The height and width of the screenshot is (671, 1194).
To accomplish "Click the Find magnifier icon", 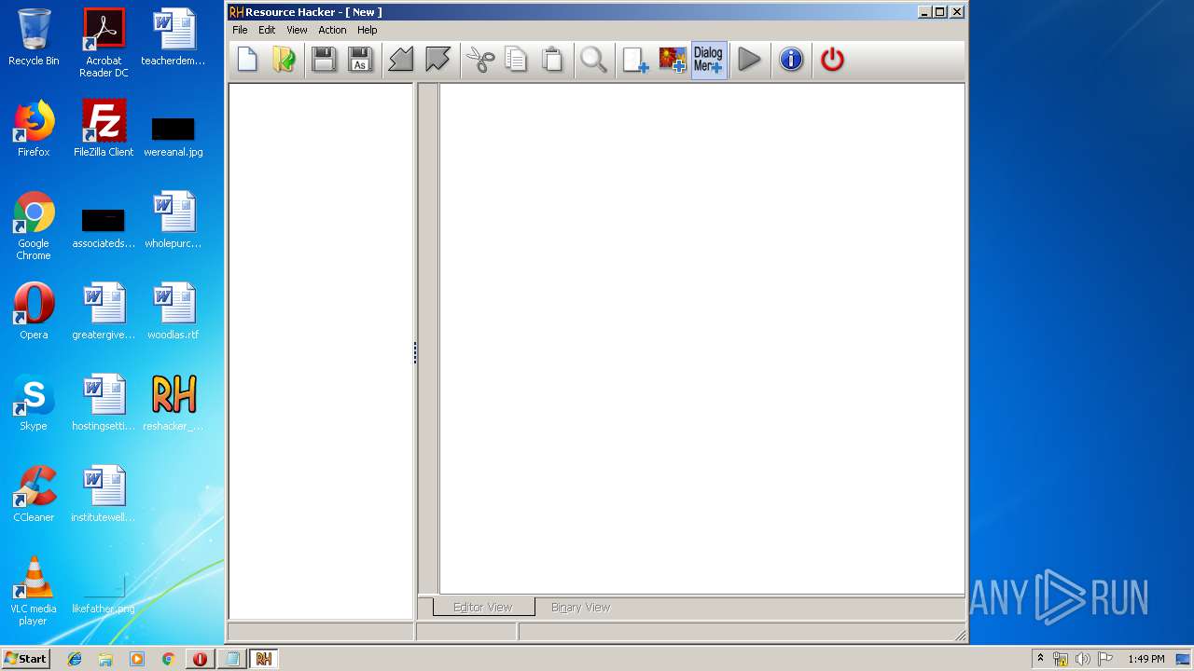I will 593,60.
